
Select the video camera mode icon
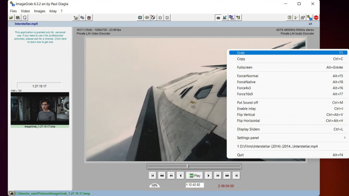[218, 17]
